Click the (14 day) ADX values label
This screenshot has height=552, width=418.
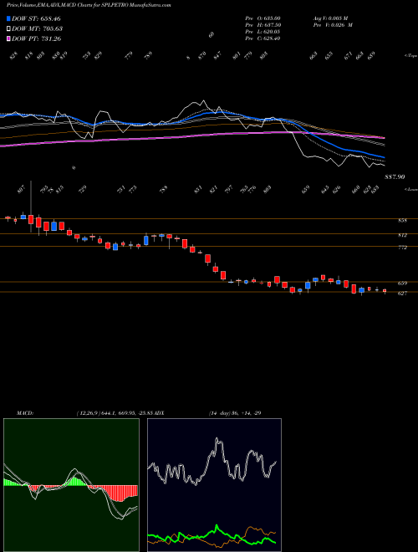pos(235,412)
